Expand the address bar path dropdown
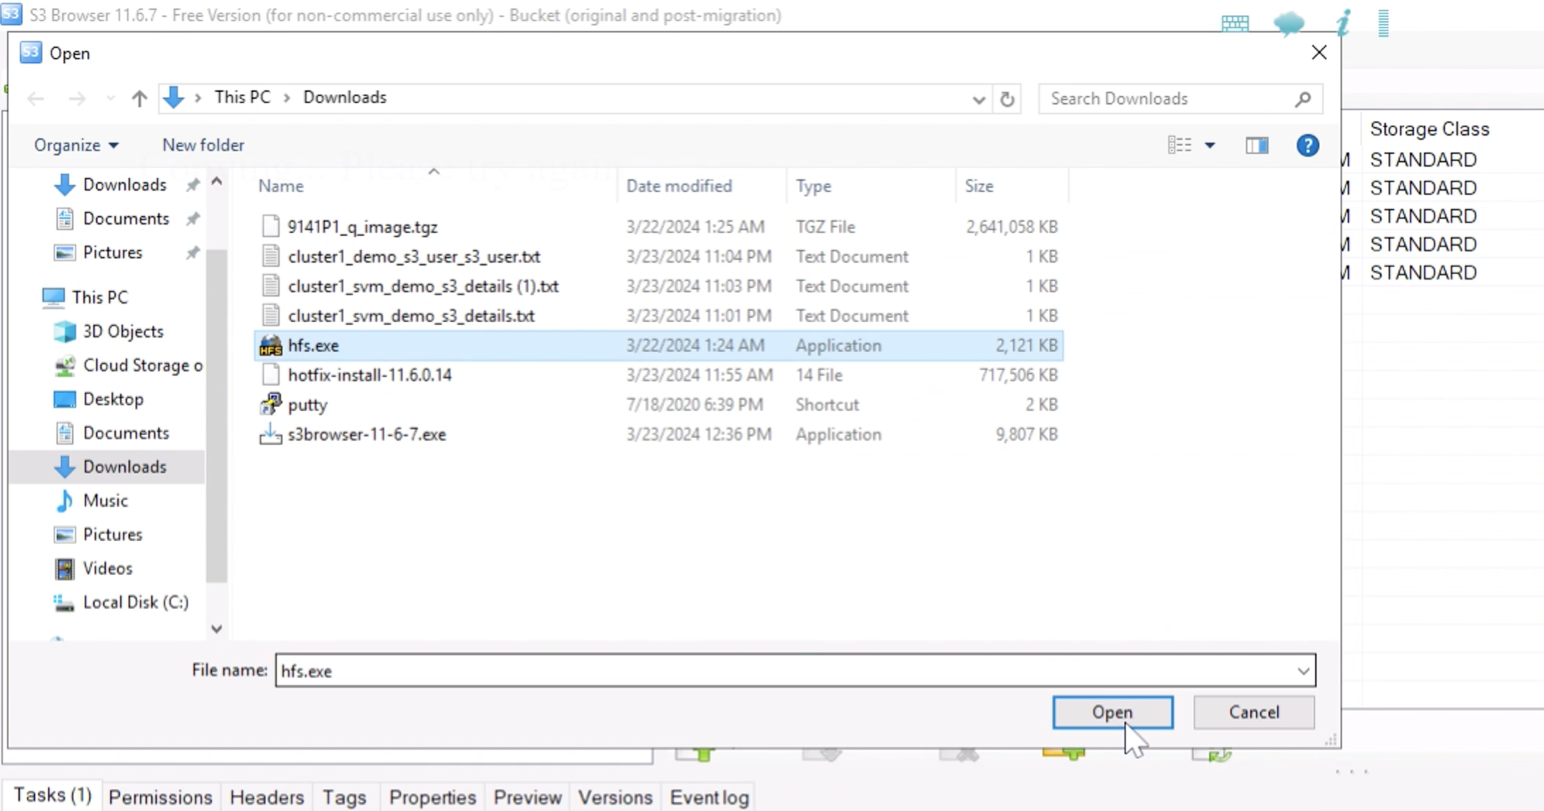The width and height of the screenshot is (1544, 811). click(x=978, y=98)
